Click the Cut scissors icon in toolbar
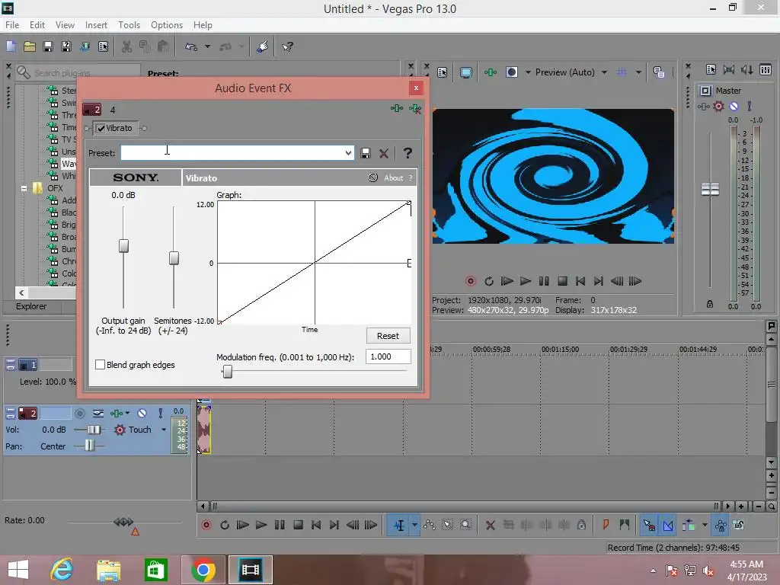 (x=127, y=46)
